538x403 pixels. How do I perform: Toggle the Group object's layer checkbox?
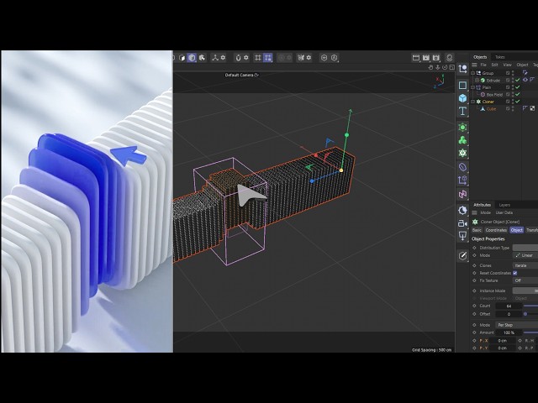pyautogui.click(x=508, y=73)
